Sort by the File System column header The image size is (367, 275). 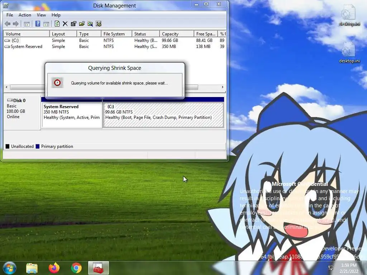coord(116,34)
